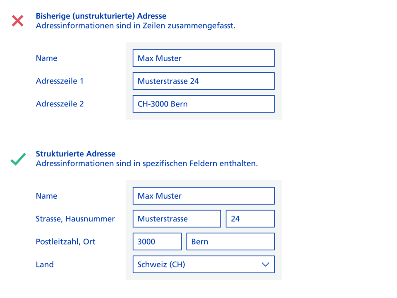Click the red X icon beside unstructured address
This screenshot has width=397, height=298.
(17, 21)
